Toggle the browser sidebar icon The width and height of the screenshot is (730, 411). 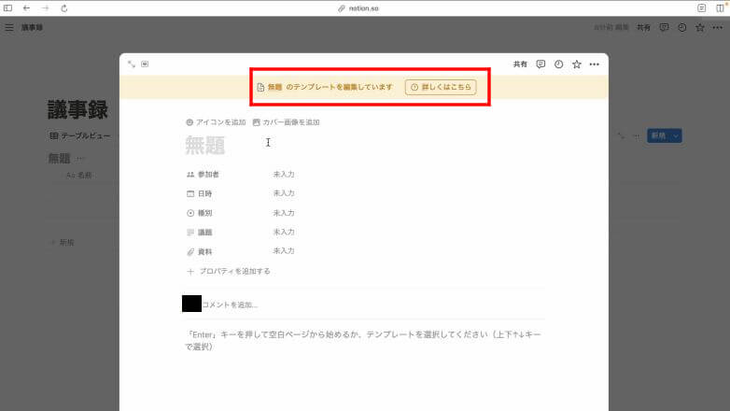click(x=7, y=7)
